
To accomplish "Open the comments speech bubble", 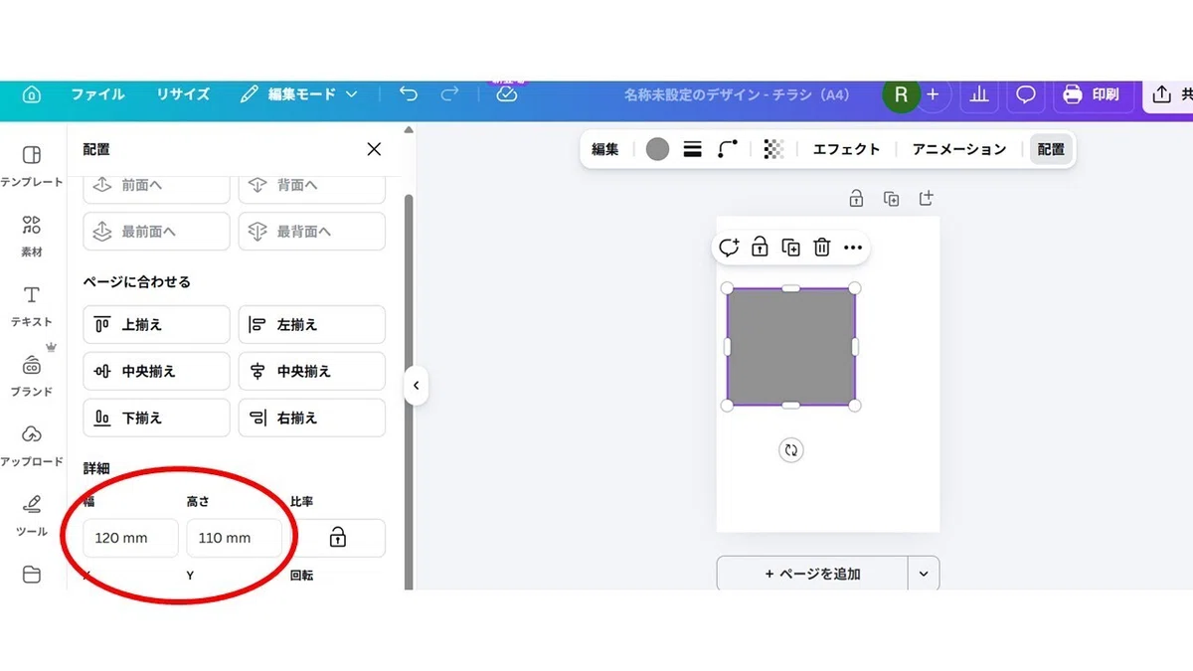I will (1026, 94).
